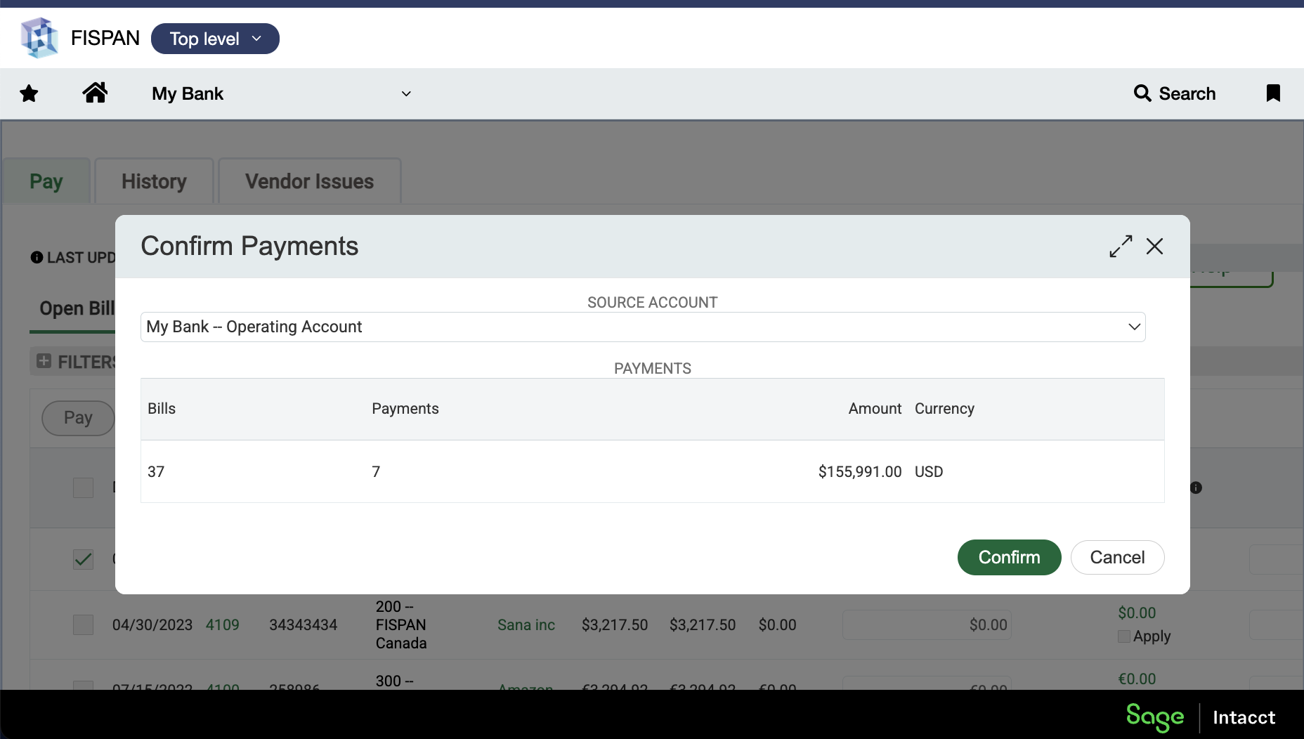The image size is (1304, 739).
Task: Open the bookmark icon in navigation bar
Action: [1272, 93]
